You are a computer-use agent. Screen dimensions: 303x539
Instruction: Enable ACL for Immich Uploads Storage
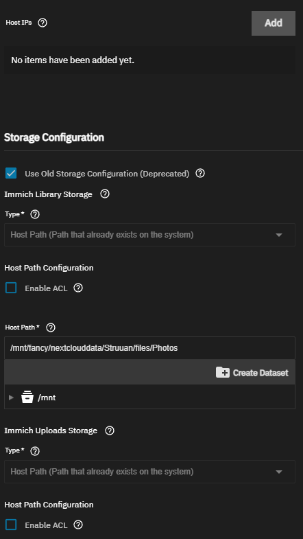pyautogui.click(x=11, y=525)
